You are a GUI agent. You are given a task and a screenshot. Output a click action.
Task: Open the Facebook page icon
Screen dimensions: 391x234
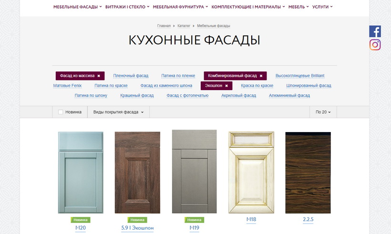[375, 31]
